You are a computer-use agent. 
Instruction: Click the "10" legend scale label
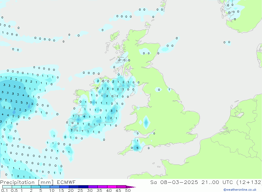coord(52,190)
